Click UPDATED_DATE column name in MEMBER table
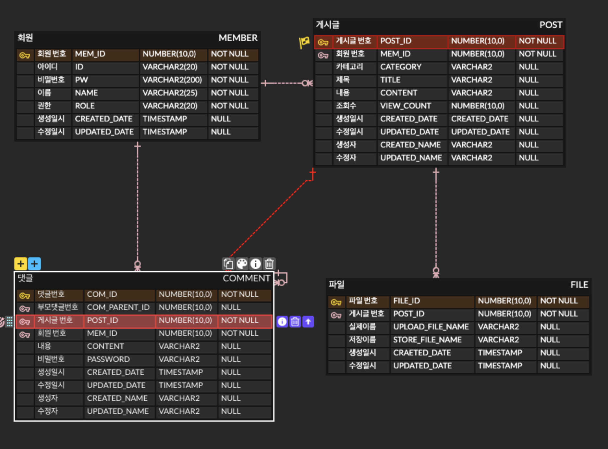The image size is (608, 449). click(104, 132)
